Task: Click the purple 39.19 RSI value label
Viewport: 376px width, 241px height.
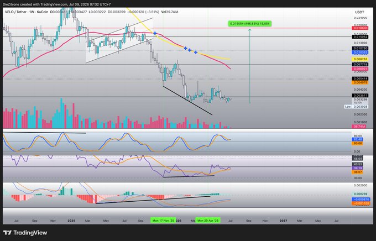Action: pyautogui.click(x=358, y=168)
